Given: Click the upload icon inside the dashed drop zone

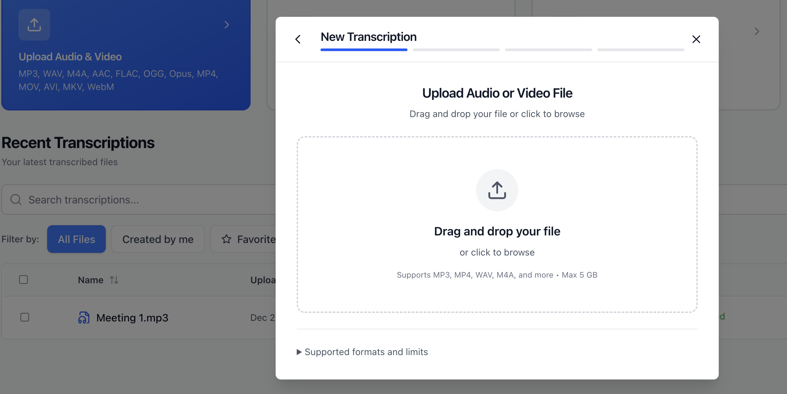Looking at the screenshot, I should coord(497,190).
